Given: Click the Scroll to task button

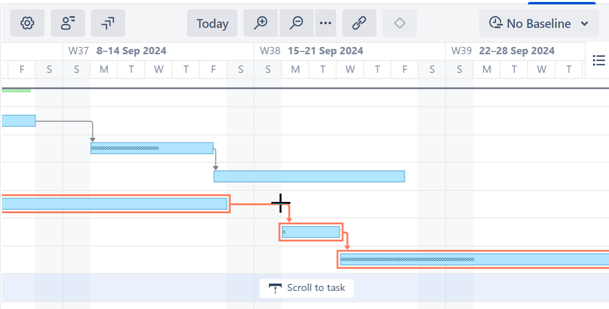Looking at the screenshot, I should click(306, 288).
